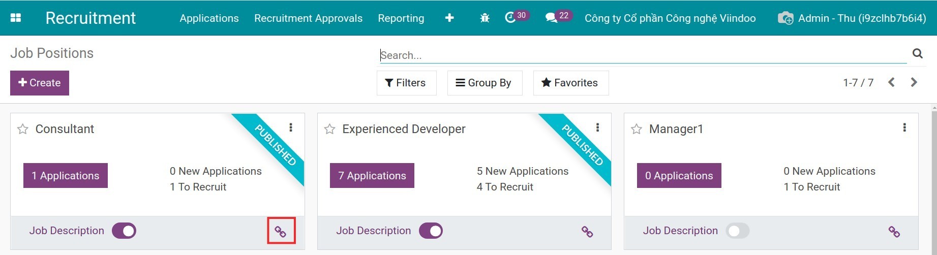The width and height of the screenshot is (937, 255).
Task: Star the Consultant job position
Action: 23,129
